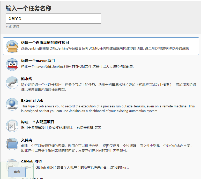Image resolution: width=201 pixels, height=179 pixels.
Task: Select 构建一个多配置项目 title
Action: coord(38,122)
